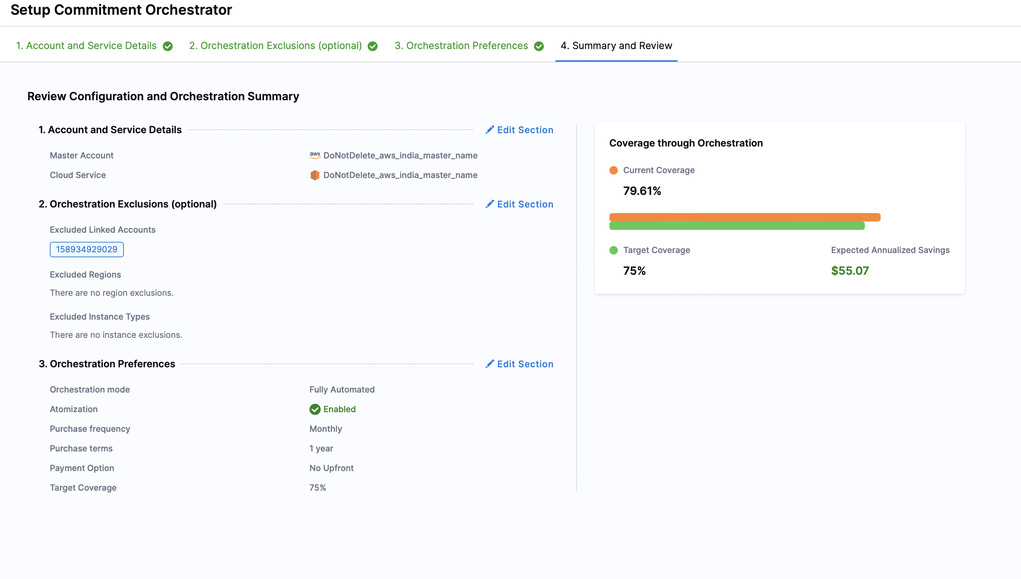Click the AWS logo next to Master Account
Viewport: 1021px width, 579px height.
(x=315, y=156)
